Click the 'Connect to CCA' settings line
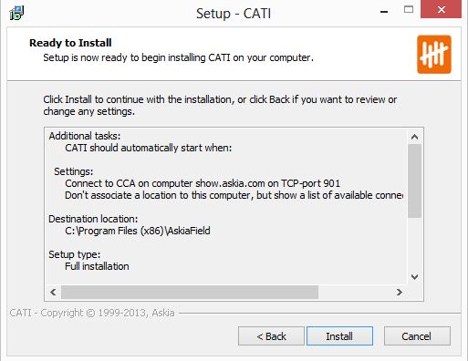This screenshot has width=468, height=361. (x=203, y=183)
